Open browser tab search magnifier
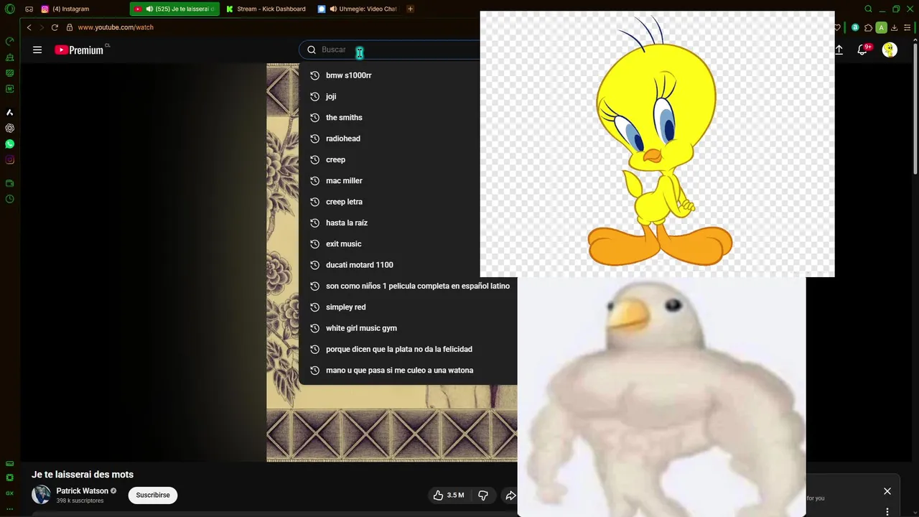Screen dimensions: 919x517 (868, 9)
